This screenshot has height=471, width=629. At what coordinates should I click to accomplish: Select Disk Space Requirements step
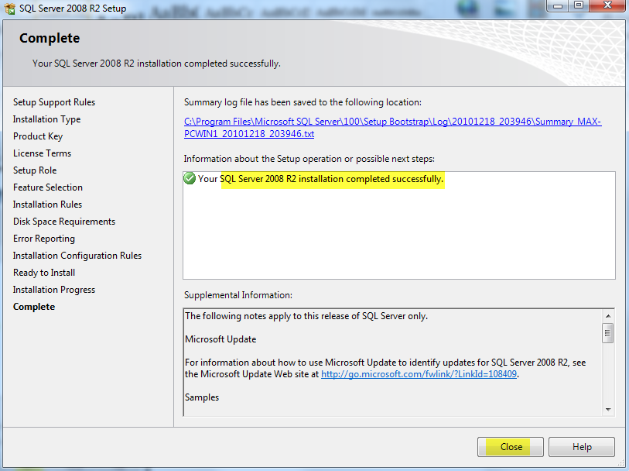[x=64, y=222]
